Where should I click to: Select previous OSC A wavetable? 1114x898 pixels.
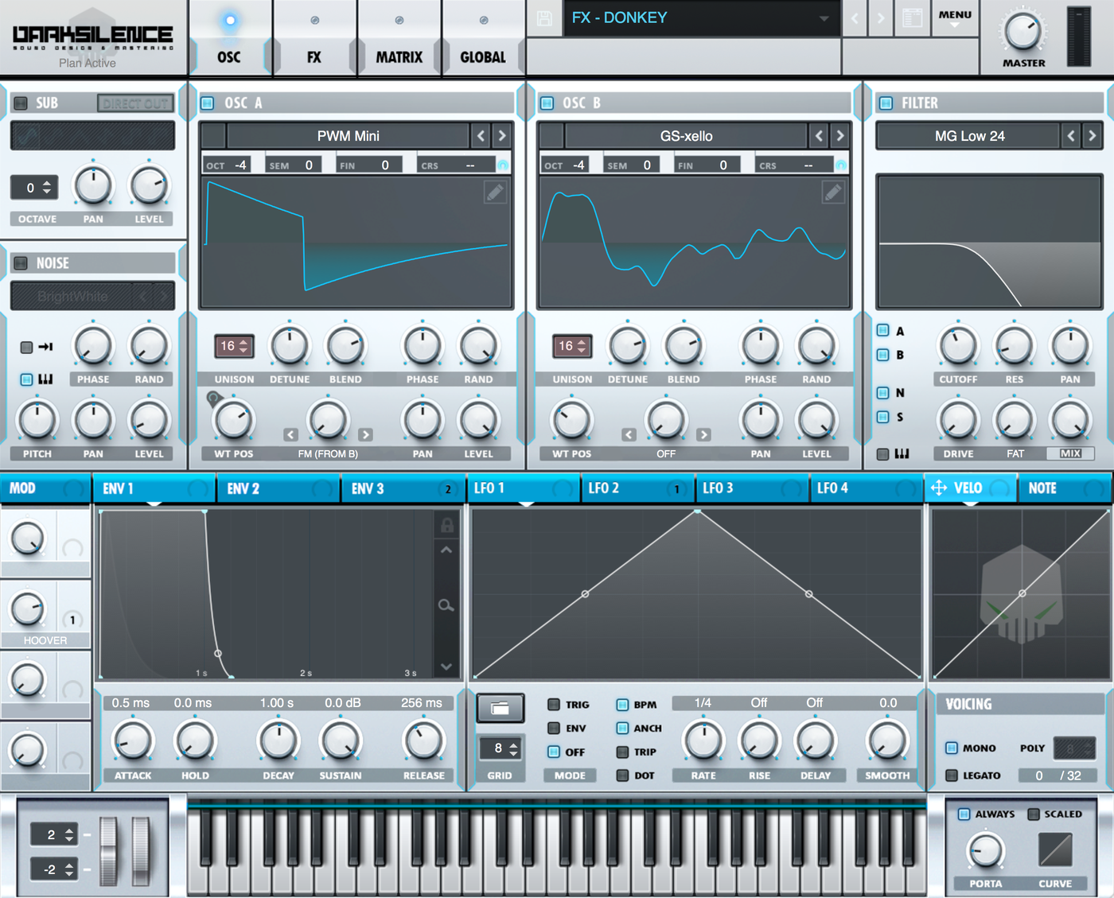coord(481,136)
